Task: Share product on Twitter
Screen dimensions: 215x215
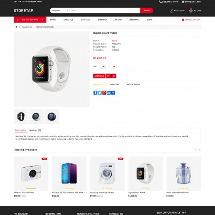Action: click(100, 93)
